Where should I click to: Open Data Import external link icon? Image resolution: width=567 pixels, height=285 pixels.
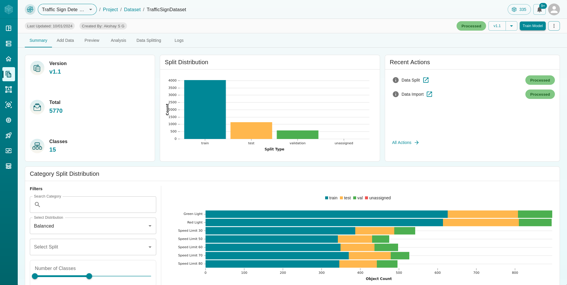429,94
